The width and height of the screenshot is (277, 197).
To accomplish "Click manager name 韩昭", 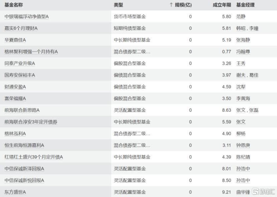I will point(241,28).
